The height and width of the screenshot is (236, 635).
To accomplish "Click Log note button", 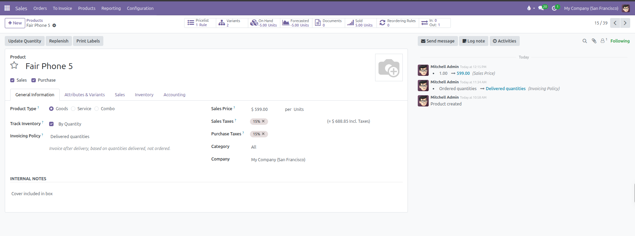I will [474, 41].
